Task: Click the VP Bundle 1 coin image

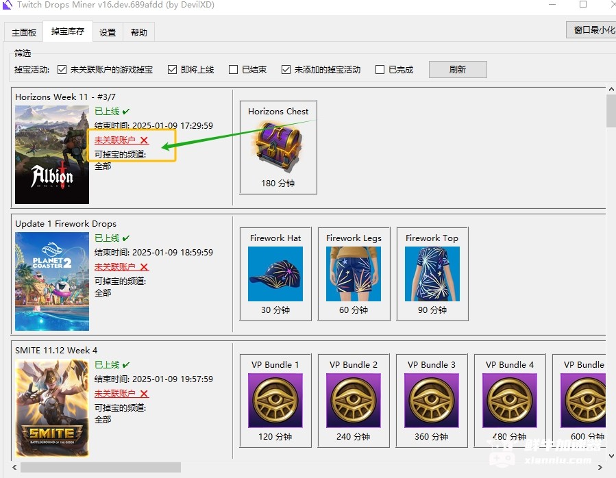Action: [275, 400]
